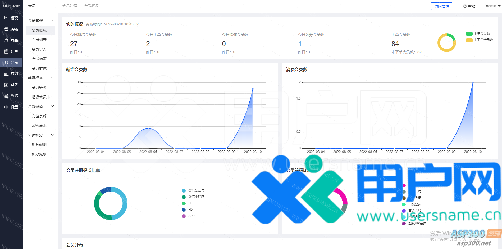Click the 下单会员数 ring chart
Viewport: 502px width, 249px height.
point(446,43)
